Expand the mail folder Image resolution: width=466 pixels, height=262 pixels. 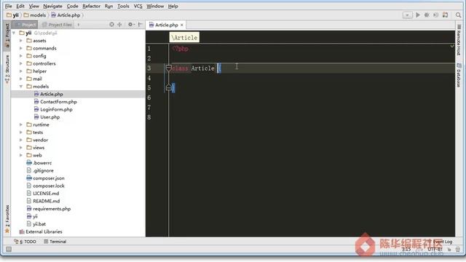21,79
